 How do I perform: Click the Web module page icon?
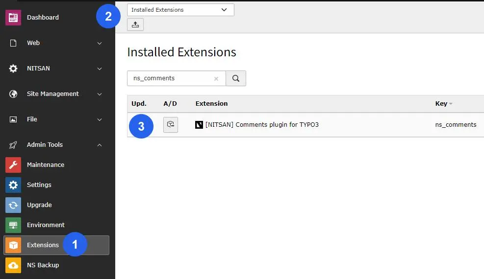13,43
